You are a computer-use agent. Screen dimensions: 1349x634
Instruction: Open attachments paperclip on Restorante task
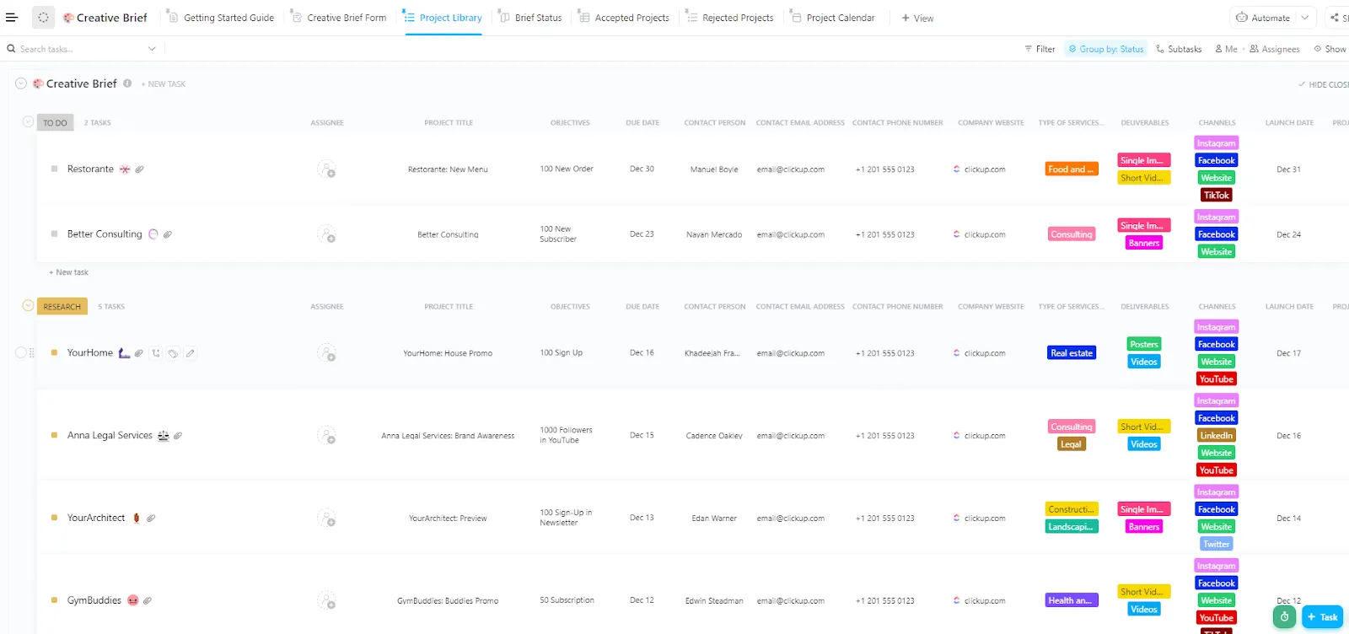140,169
